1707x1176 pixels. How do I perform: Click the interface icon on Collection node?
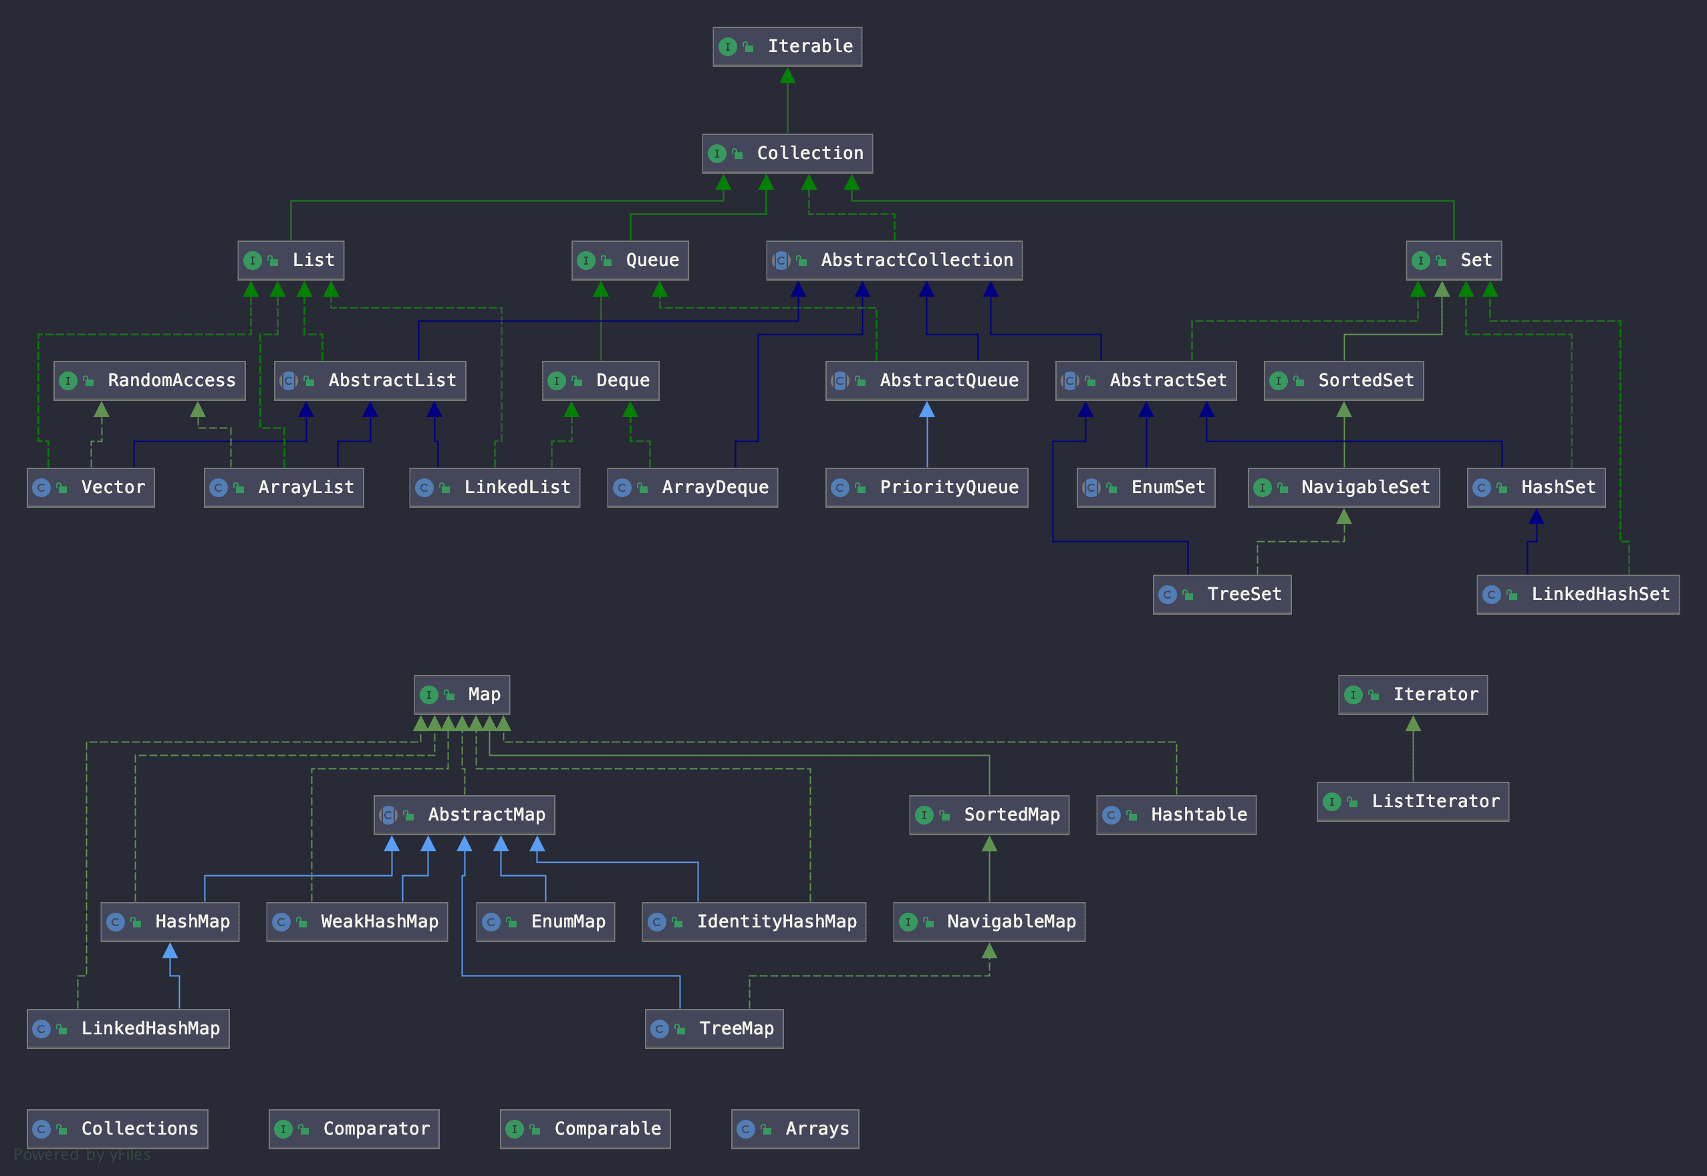[716, 153]
